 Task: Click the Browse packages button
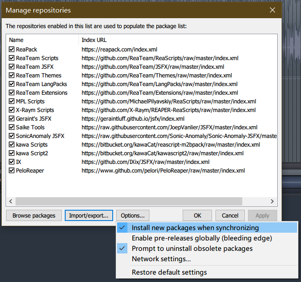tap(34, 215)
